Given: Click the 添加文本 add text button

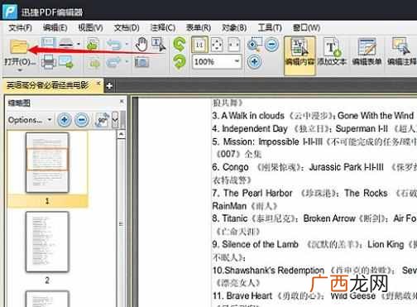Looking at the screenshot, I should (332, 52).
